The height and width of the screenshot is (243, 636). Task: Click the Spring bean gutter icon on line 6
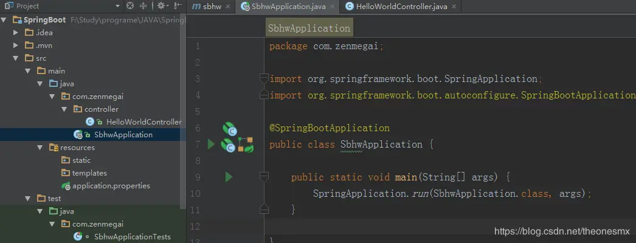click(230, 128)
